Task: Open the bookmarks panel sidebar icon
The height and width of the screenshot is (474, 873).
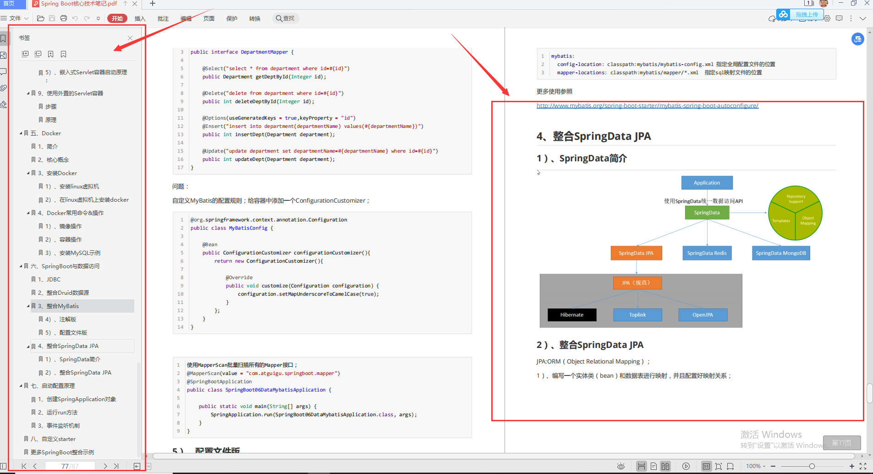Action: pyautogui.click(x=4, y=39)
